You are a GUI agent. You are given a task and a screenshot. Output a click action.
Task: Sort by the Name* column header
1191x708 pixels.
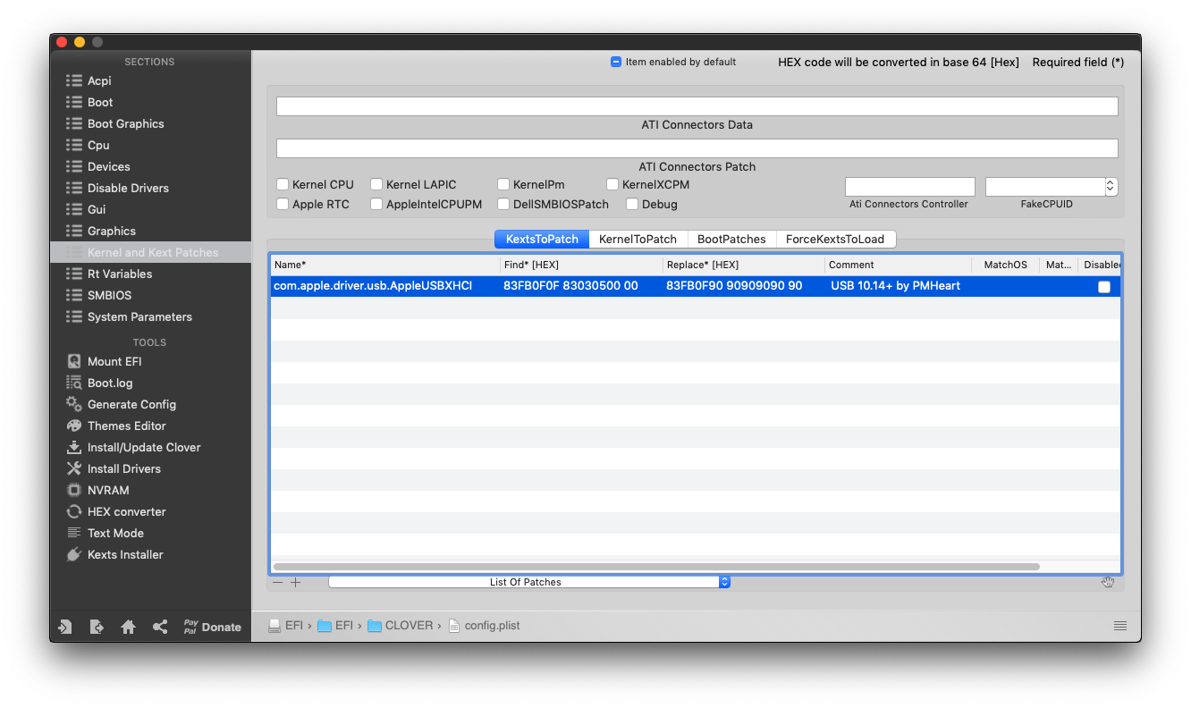tap(385, 265)
